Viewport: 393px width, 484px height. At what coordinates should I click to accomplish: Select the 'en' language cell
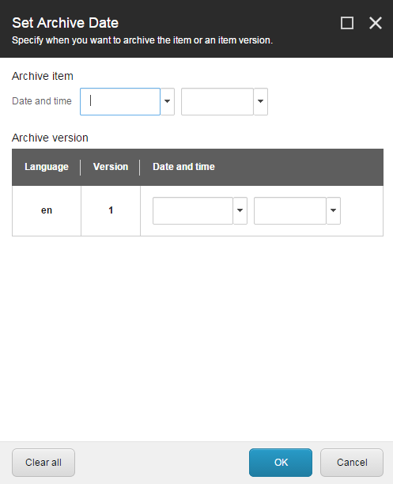click(47, 211)
